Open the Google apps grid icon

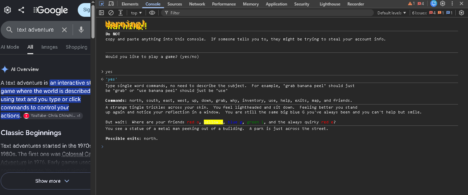pos(35,10)
